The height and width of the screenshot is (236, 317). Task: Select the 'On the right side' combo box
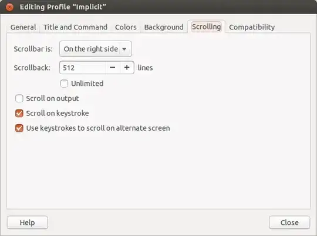click(96, 49)
